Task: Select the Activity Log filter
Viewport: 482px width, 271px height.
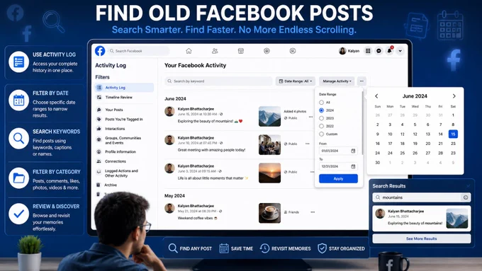Action: (124, 88)
